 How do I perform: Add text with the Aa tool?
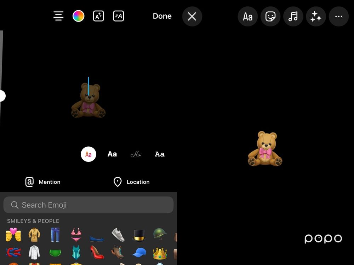(248, 17)
